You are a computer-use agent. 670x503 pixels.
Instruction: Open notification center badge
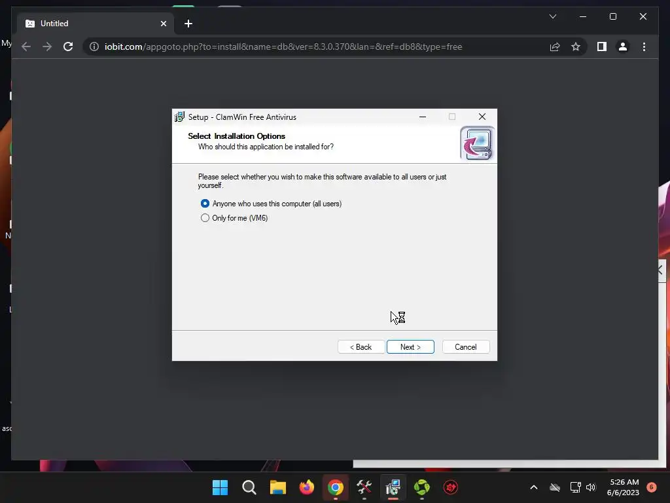pyautogui.click(x=652, y=487)
